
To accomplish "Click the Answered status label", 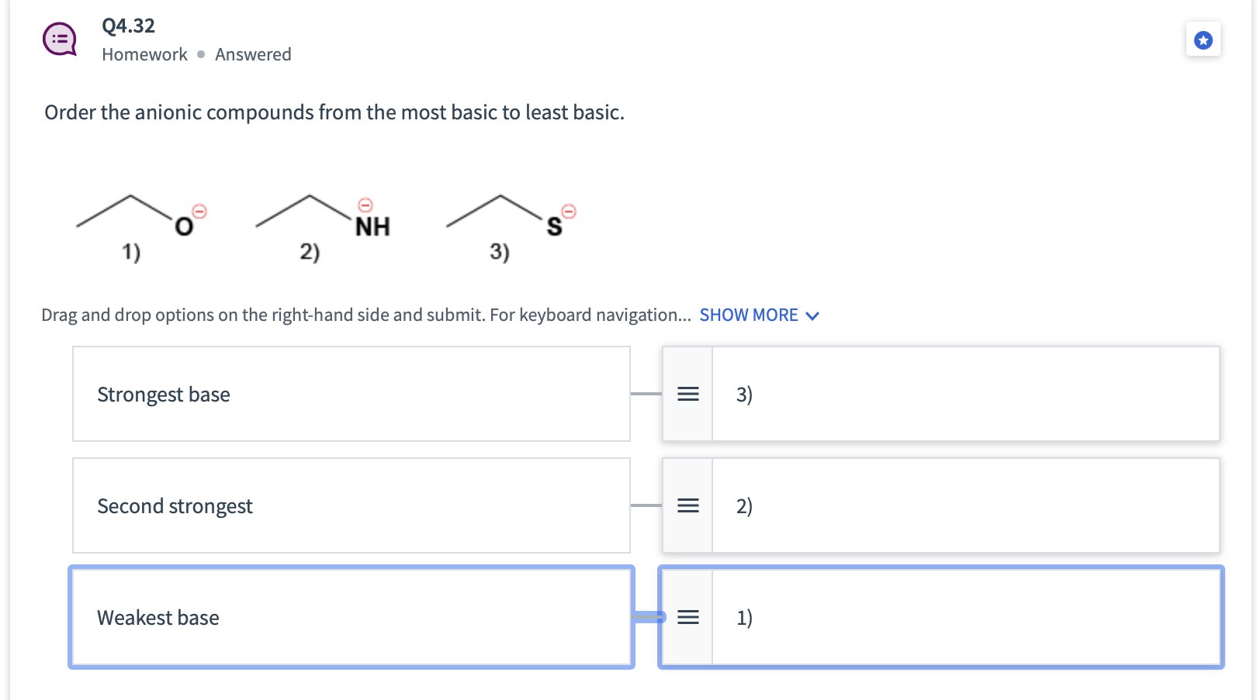I will [x=253, y=54].
